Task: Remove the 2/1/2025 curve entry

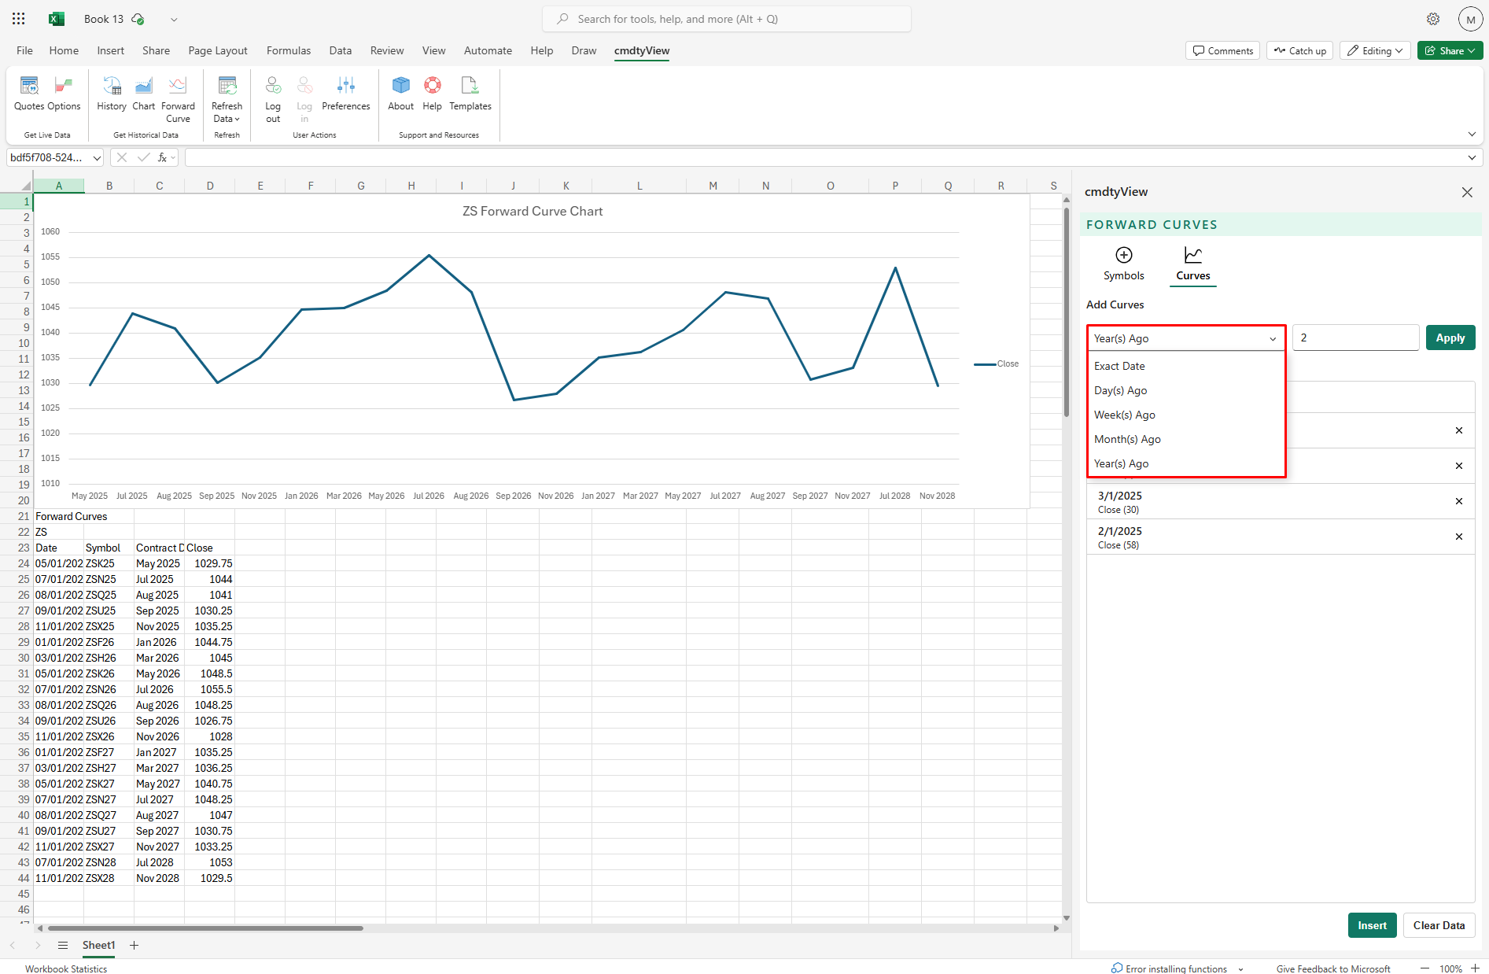Action: click(1459, 537)
